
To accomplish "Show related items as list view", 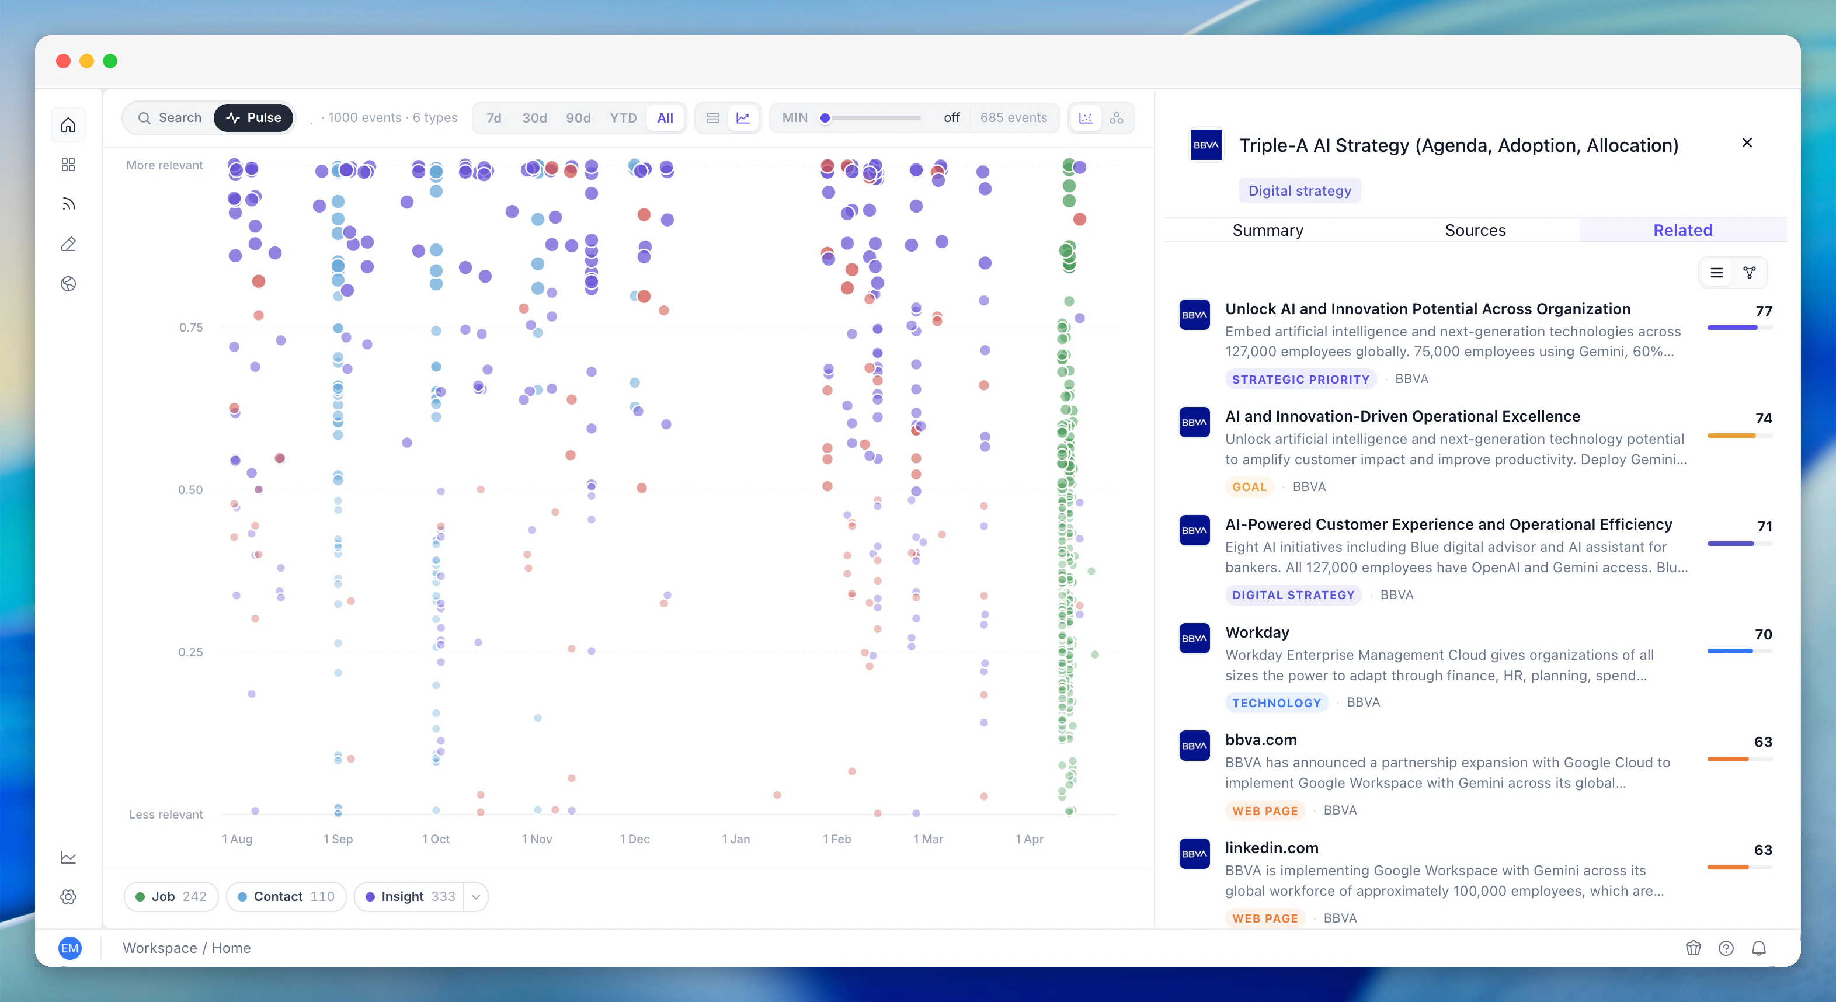I will pyautogui.click(x=1717, y=273).
